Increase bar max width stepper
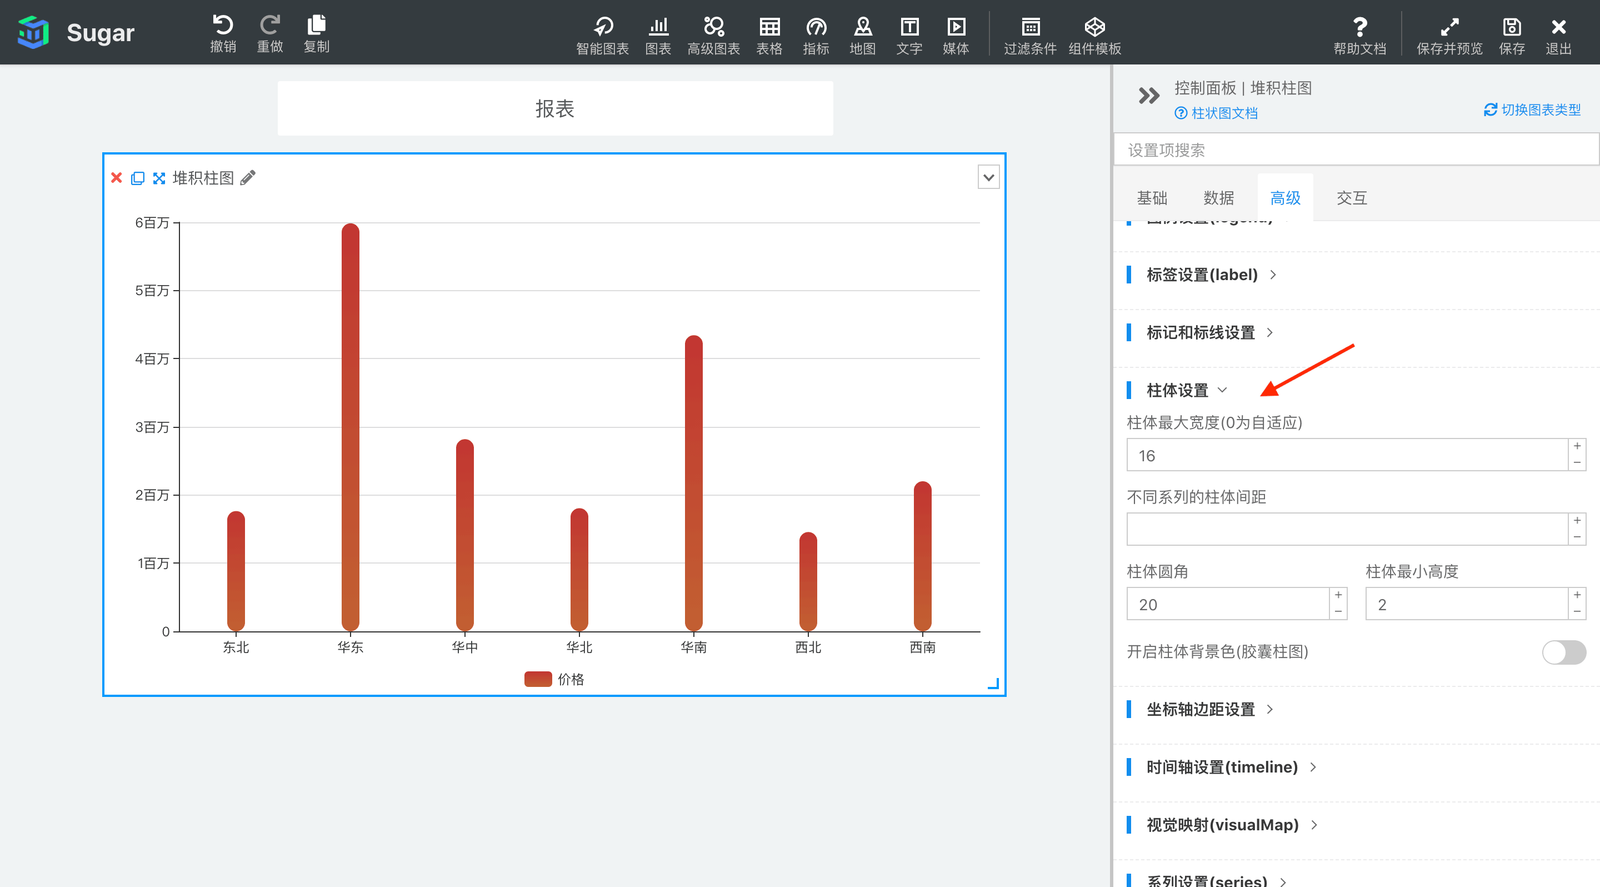 click(1577, 447)
